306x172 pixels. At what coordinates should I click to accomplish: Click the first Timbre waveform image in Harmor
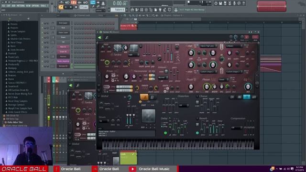coord(118,48)
